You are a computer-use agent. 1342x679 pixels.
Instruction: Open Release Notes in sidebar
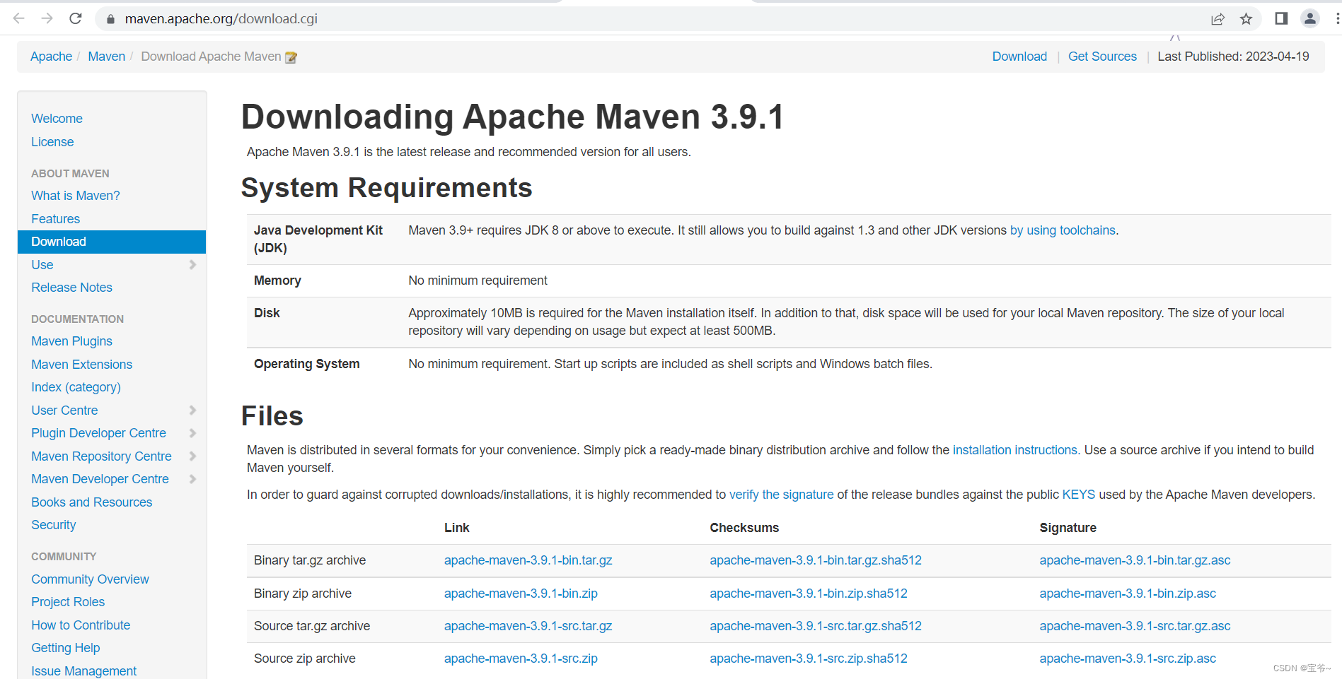point(71,288)
